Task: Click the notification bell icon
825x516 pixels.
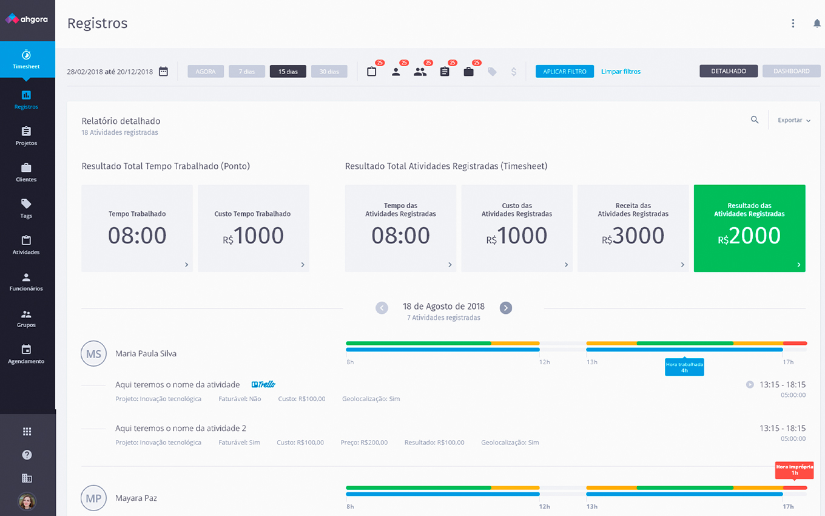Action: tap(817, 24)
